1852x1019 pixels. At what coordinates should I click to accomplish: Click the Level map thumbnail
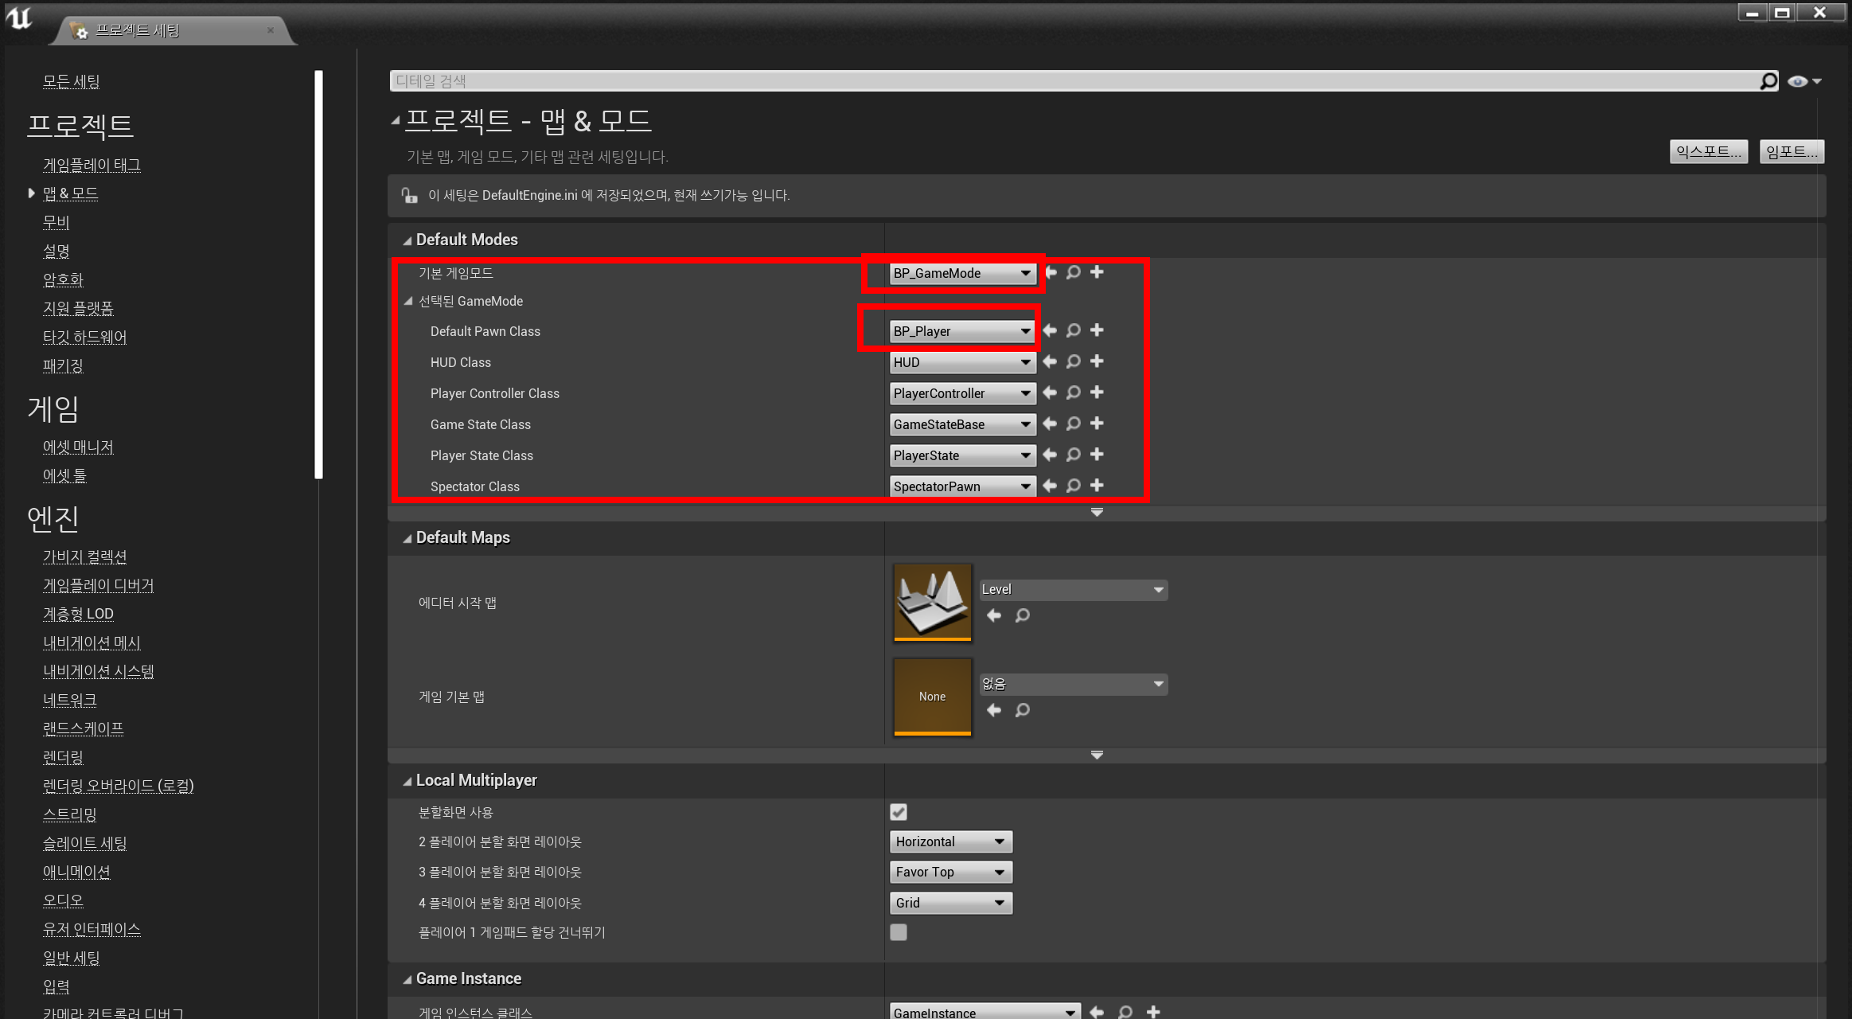pos(932,603)
